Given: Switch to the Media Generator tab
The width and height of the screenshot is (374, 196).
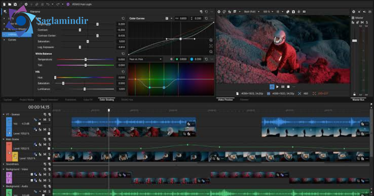Looking at the screenshot, I should 49,100.
